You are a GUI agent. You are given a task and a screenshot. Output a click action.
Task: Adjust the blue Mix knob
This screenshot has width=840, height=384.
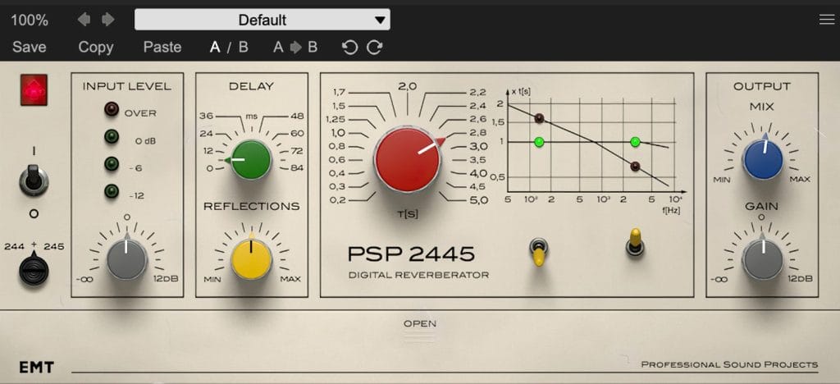point(762,160)
